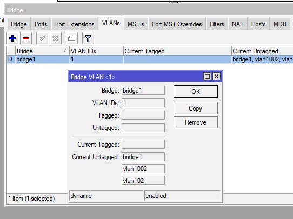Open the filter funnel icon
The width and height of the screenshot is (293, 219).
click(88, 38)
